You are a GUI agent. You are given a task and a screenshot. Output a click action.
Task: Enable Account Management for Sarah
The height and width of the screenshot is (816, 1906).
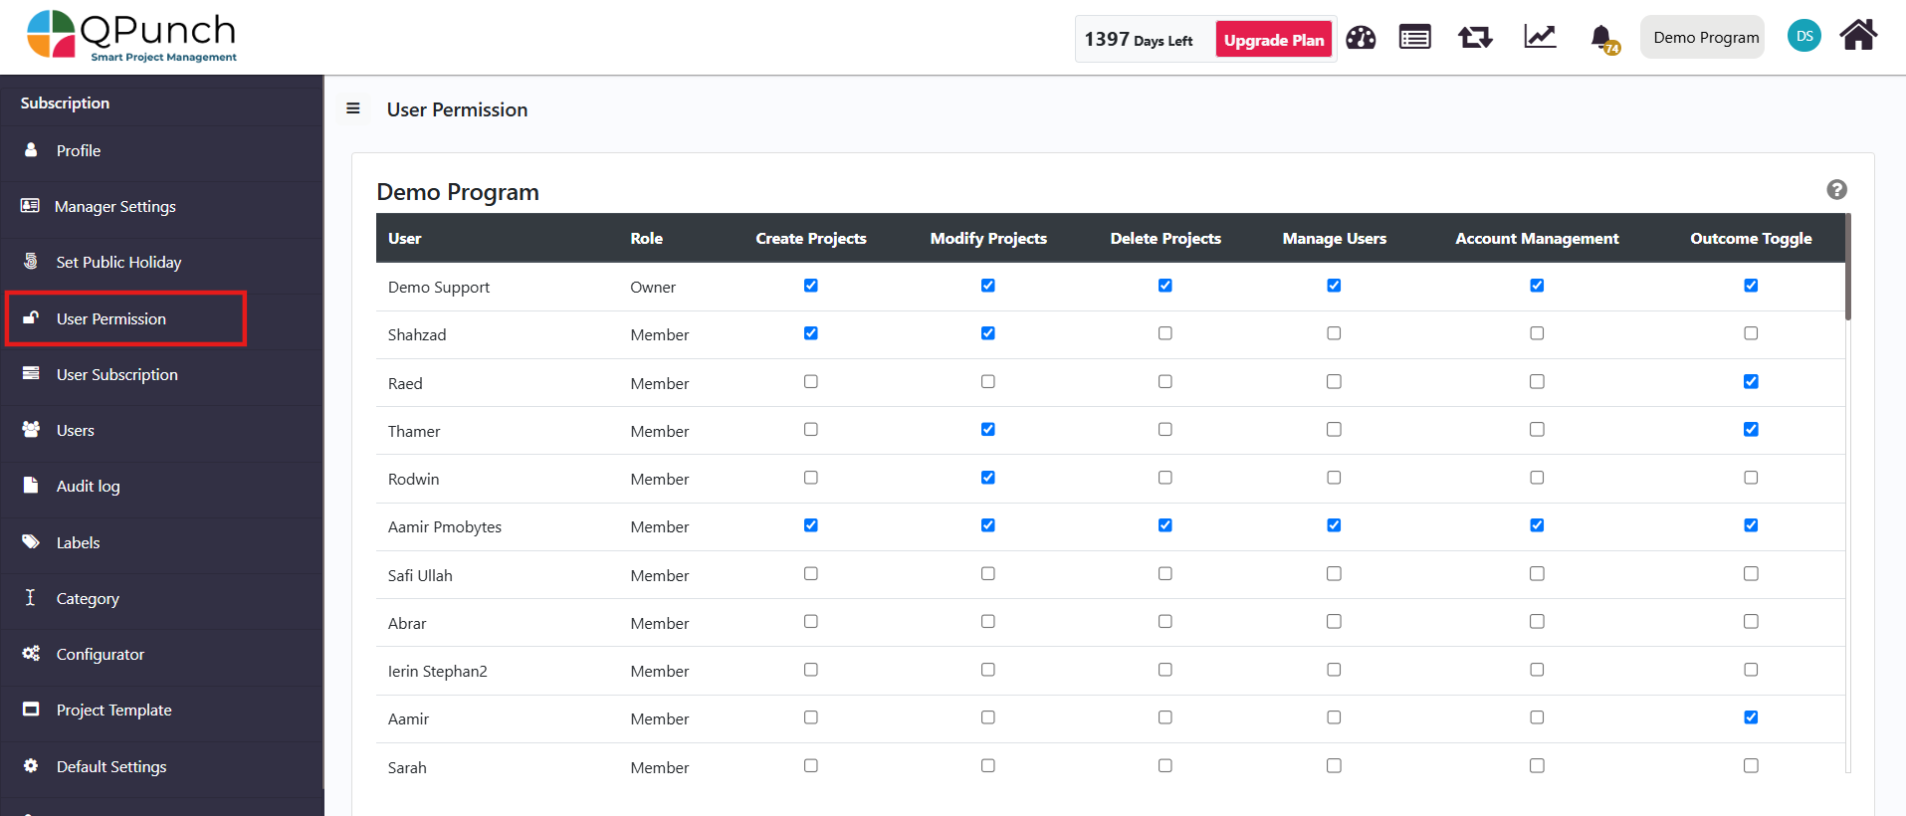coord(1537,765)
